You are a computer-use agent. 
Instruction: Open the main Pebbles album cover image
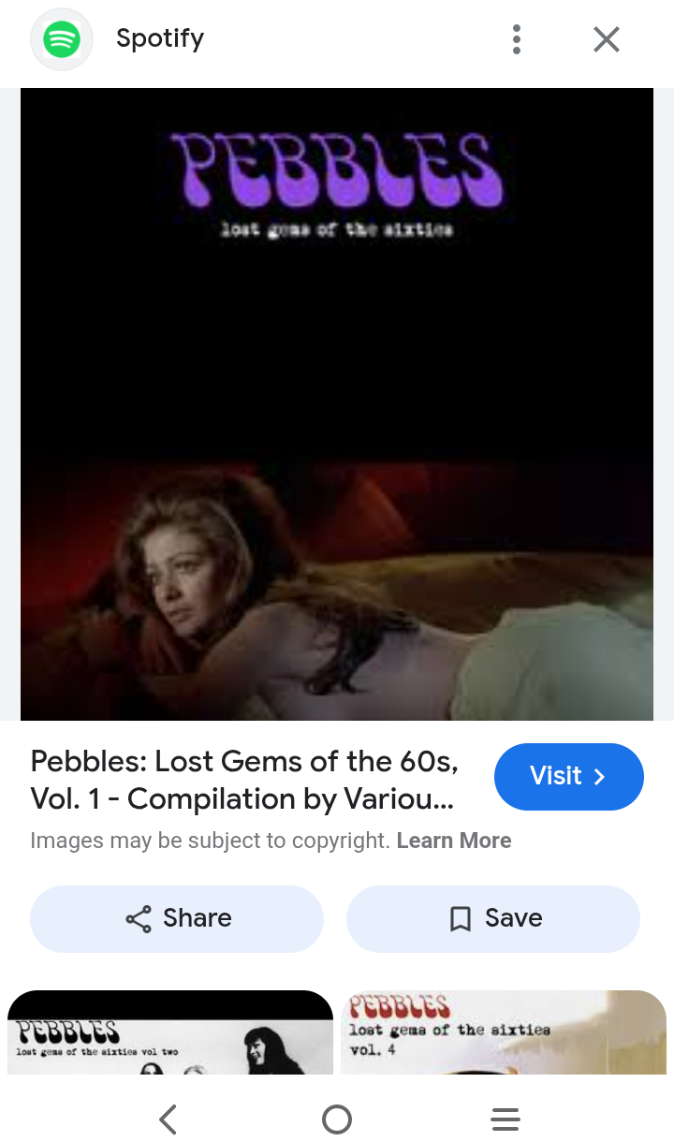pyautogui.click(x=337, y=404)
